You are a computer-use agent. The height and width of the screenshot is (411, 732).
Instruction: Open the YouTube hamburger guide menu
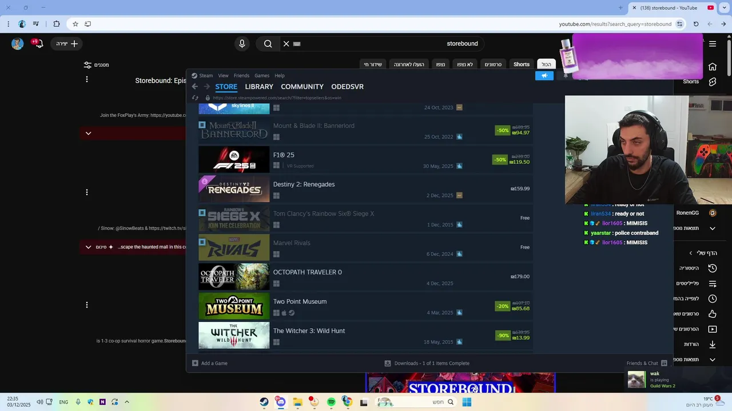tap(713, 44)
